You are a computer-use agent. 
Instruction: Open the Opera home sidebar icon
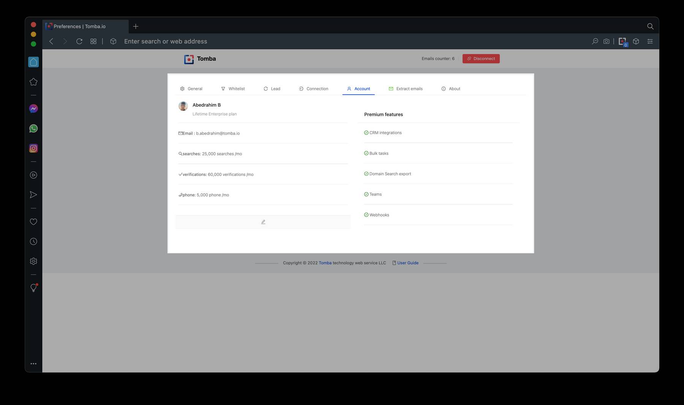point(33,62)
